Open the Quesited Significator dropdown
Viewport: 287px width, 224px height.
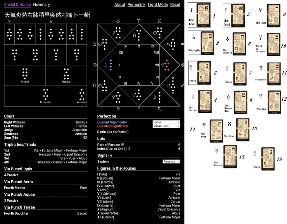(x=166, y=126)
